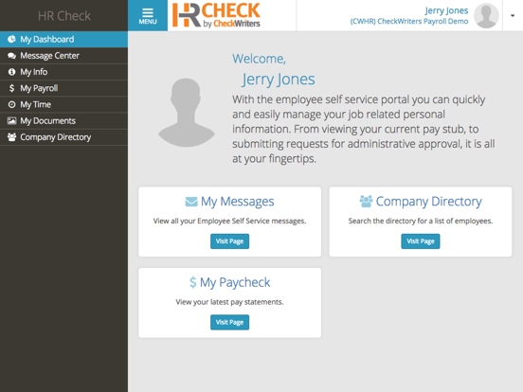Open My Info in the sidebar
This screenshot has width=523, height=392.
pos(63,72)
